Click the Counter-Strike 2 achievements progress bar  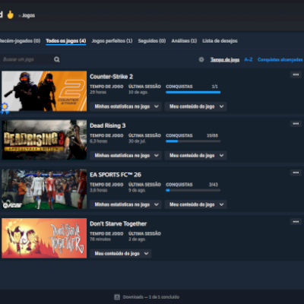(x=193, y=93)
